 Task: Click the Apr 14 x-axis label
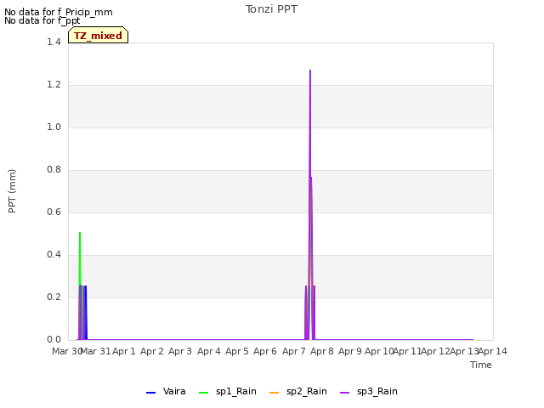click(x=493, y=351)
